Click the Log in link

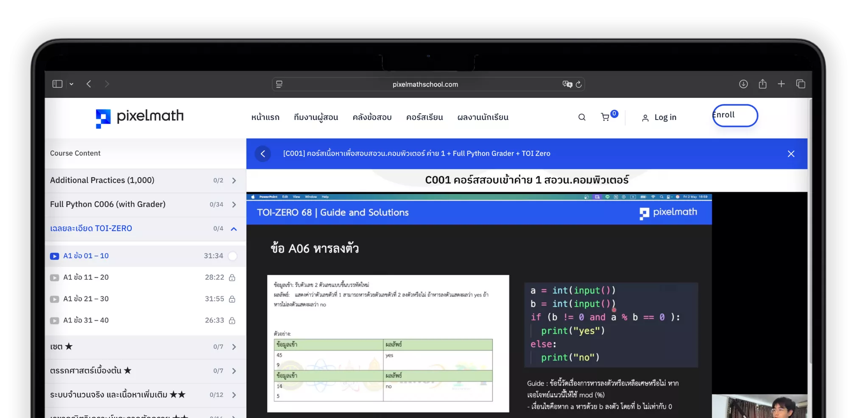point(659,117)
